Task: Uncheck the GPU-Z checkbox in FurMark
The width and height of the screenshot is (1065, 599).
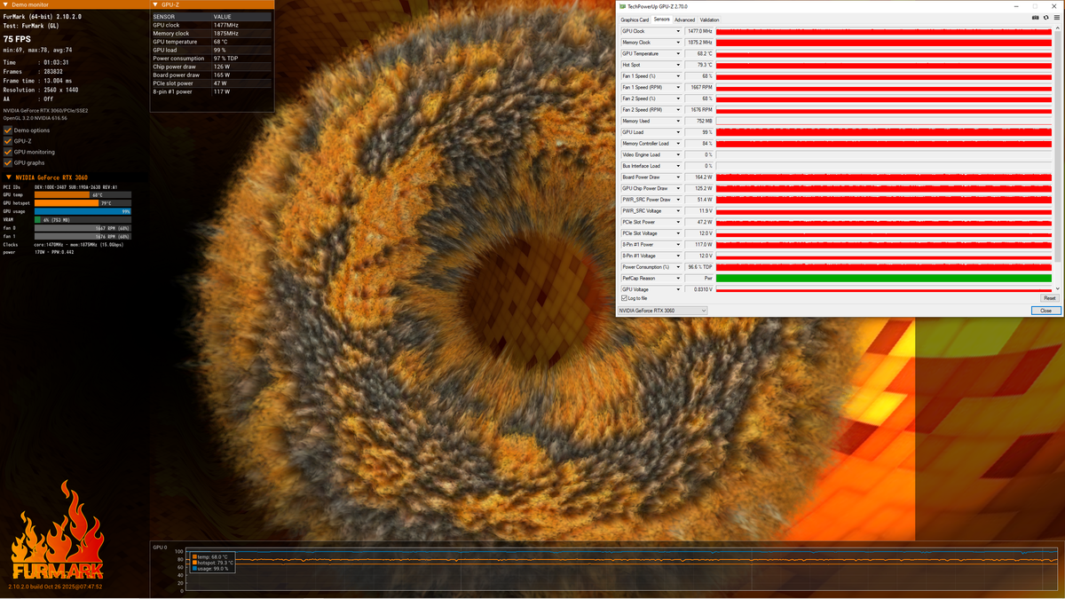Action: tap(8, 141)
